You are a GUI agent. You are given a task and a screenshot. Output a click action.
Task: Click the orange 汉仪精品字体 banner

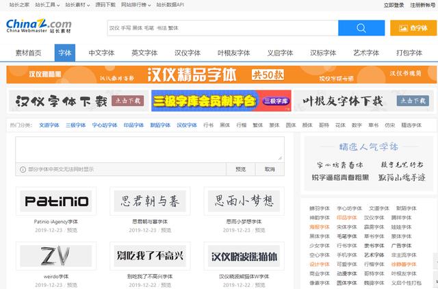(x=221, y=75)
